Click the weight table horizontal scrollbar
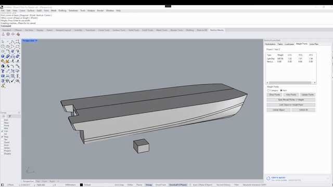This screenshot has height=187, width=333. pyautogui.click(x=290, y=83)
